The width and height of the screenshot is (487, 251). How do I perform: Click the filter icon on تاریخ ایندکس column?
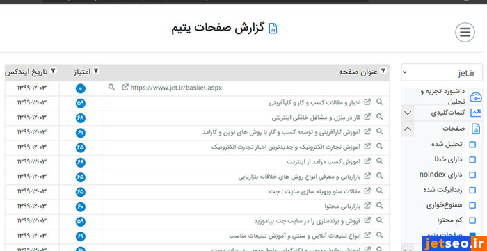click(54, 71)
